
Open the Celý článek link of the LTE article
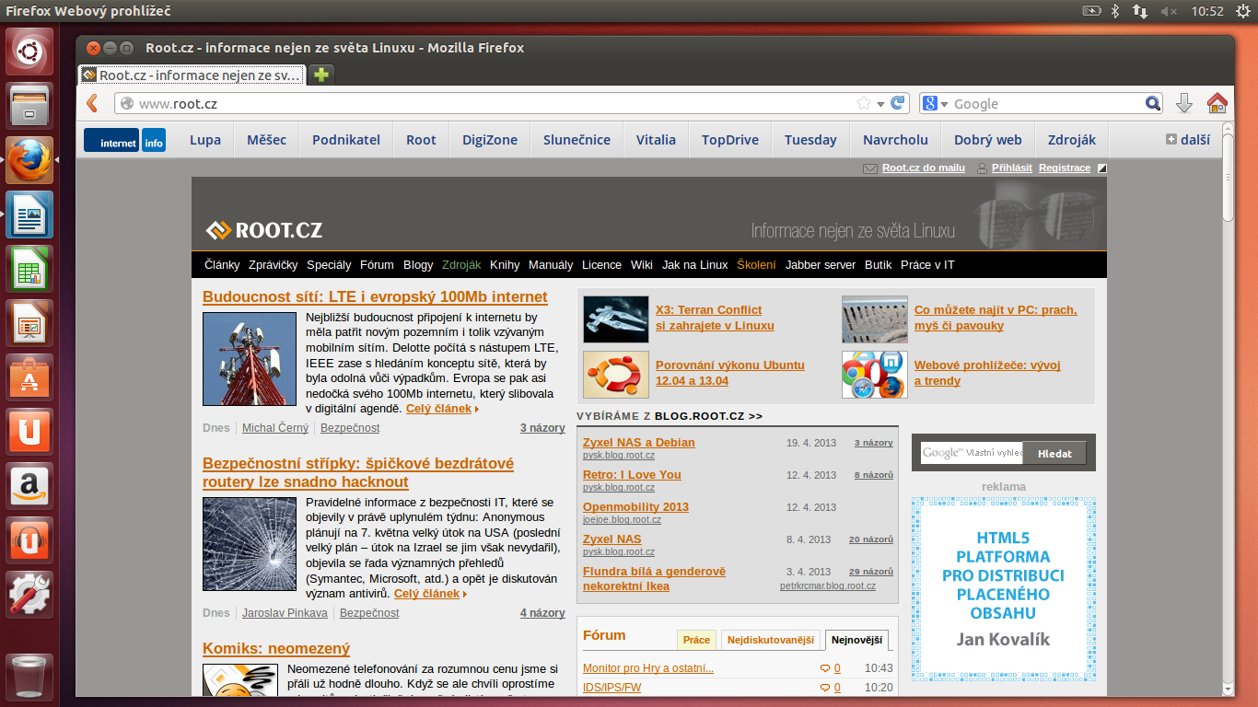[x=437, y=409]
